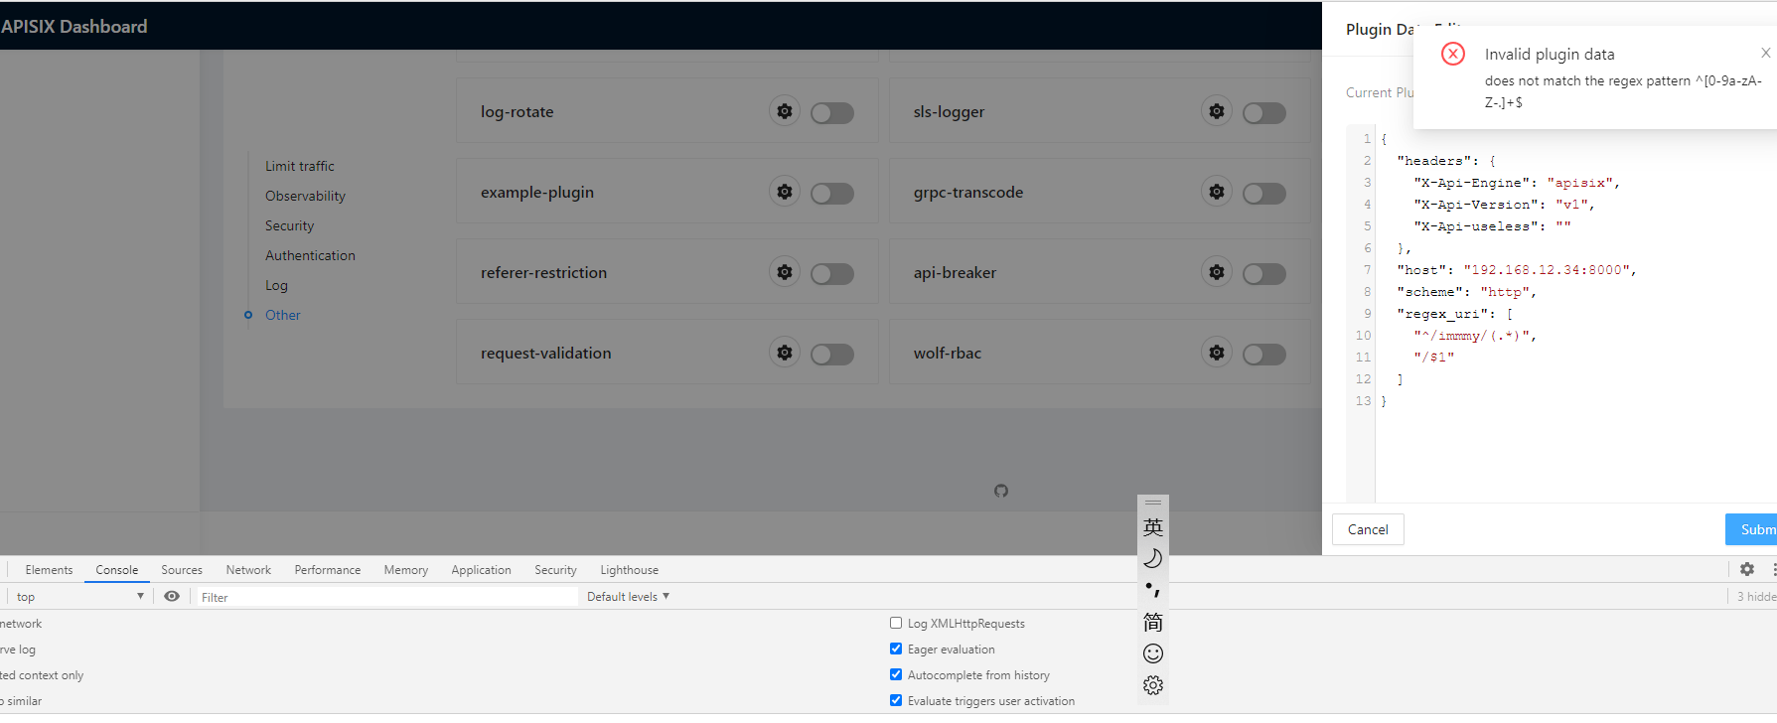
Task: Enable the log-rotate plugin switch
Action: coord(832,113)
